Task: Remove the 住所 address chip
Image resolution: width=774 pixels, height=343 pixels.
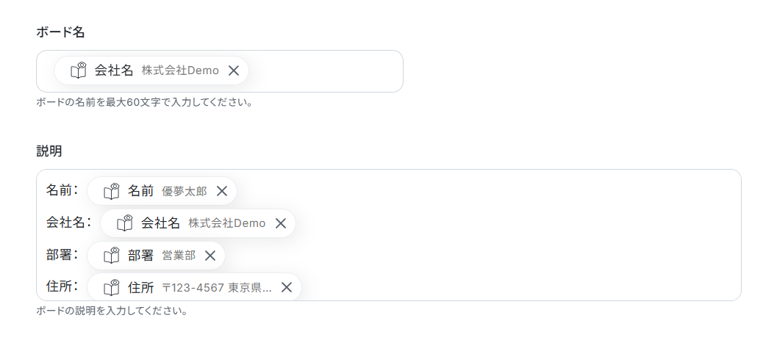Action: (x=287, y=287)
